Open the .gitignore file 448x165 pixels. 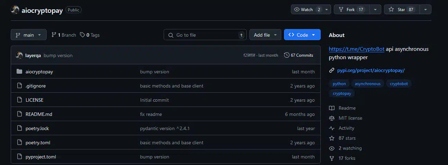tap(36, 86)
